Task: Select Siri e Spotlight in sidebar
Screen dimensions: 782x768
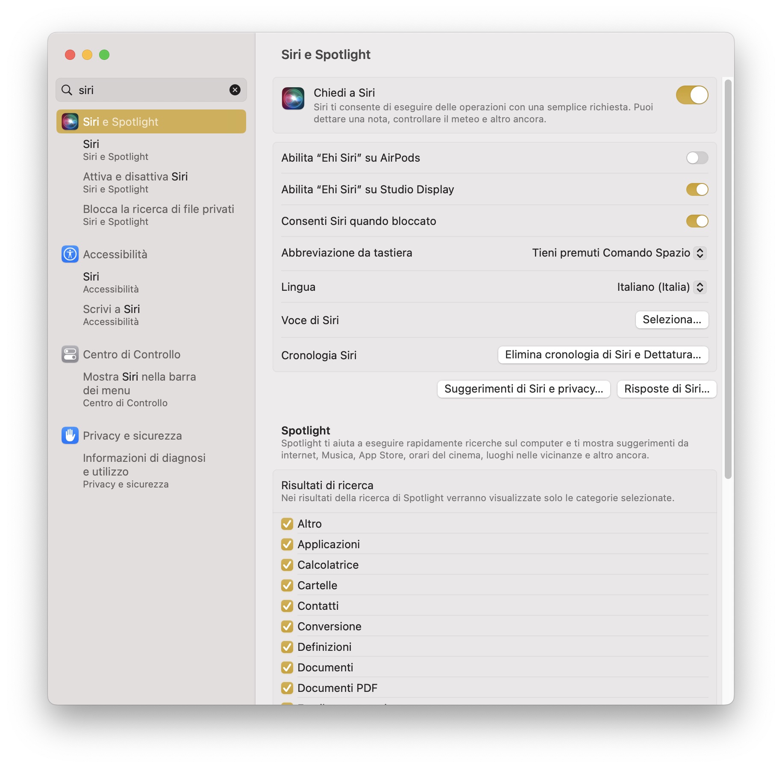Action: 151,122
